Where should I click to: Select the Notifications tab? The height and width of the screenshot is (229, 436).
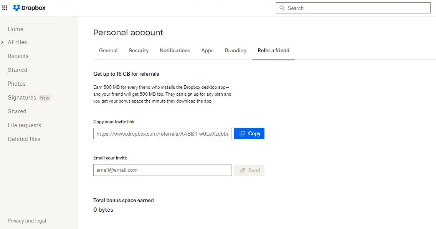[x=175, y=50]
